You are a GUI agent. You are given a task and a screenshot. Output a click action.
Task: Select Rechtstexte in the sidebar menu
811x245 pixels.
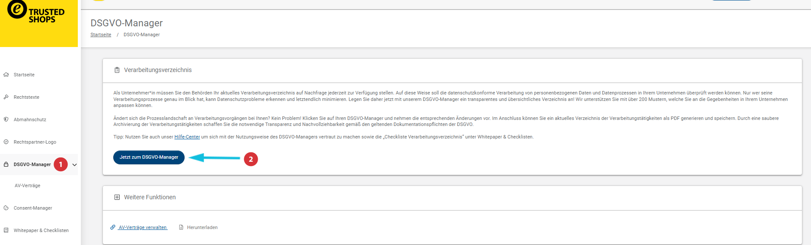click(26, 97)
